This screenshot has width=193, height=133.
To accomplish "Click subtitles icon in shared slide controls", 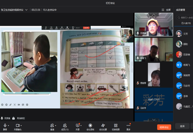I will 23,105.
